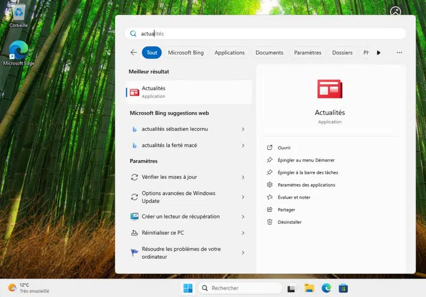Viewport: 426px width, 297px height.
Task: Click Désinstaller for the Actualités app
Action: click(x=289, y=222)
